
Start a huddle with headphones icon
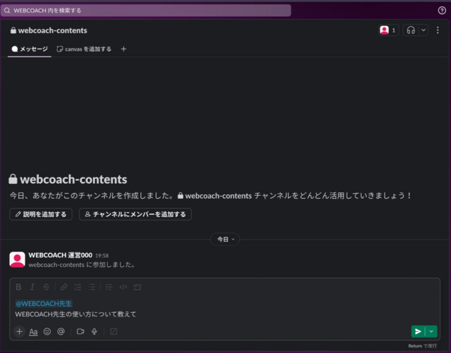[x=411, y=30]
